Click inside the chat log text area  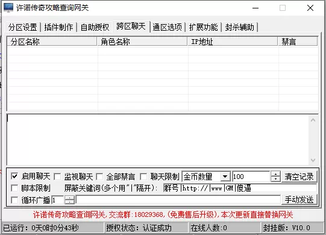pos(158,140)
